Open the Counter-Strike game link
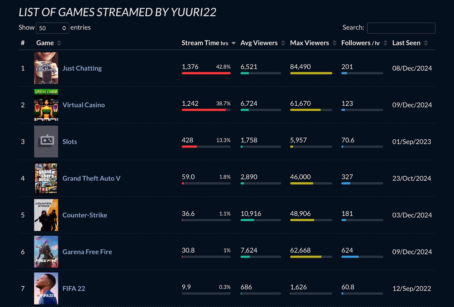Screen dimensions: 454x307 (x=85, y=215)
